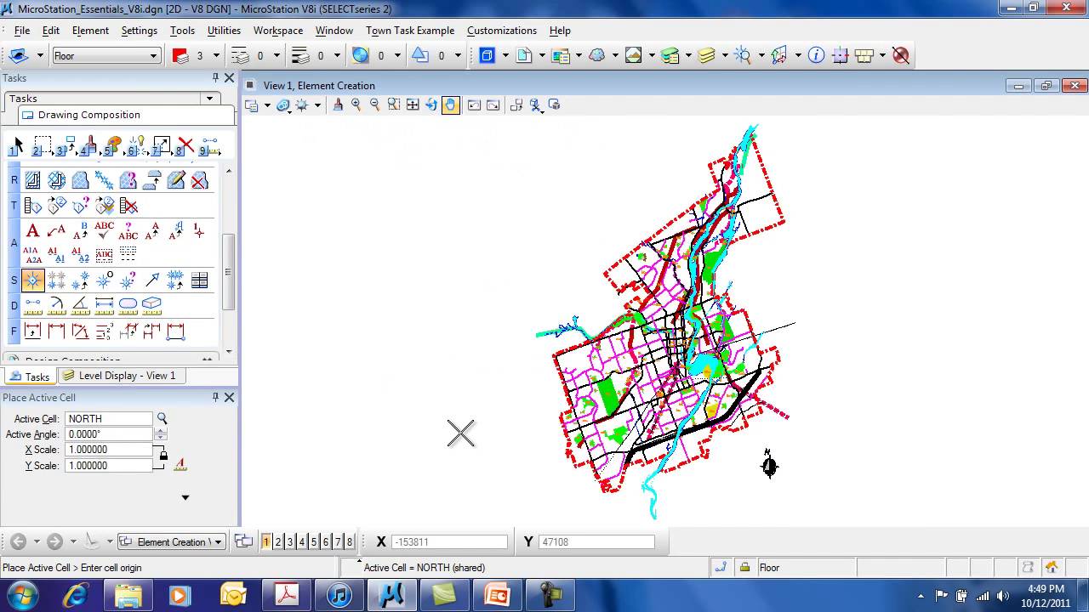This screenshot has width=1089, height=612.
Task: Choose the Delete Pattern tool
Action: (x=200, y=180)
